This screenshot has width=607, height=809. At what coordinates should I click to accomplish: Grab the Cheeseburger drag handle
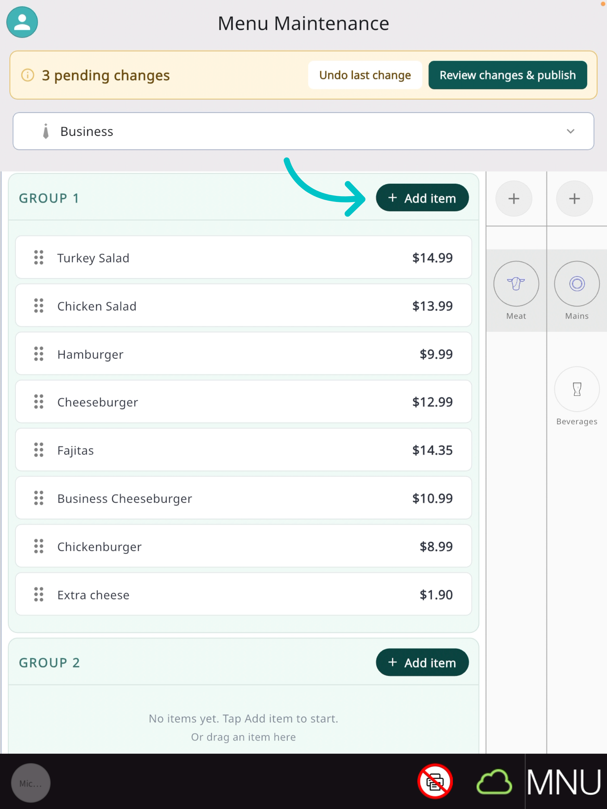39,401
